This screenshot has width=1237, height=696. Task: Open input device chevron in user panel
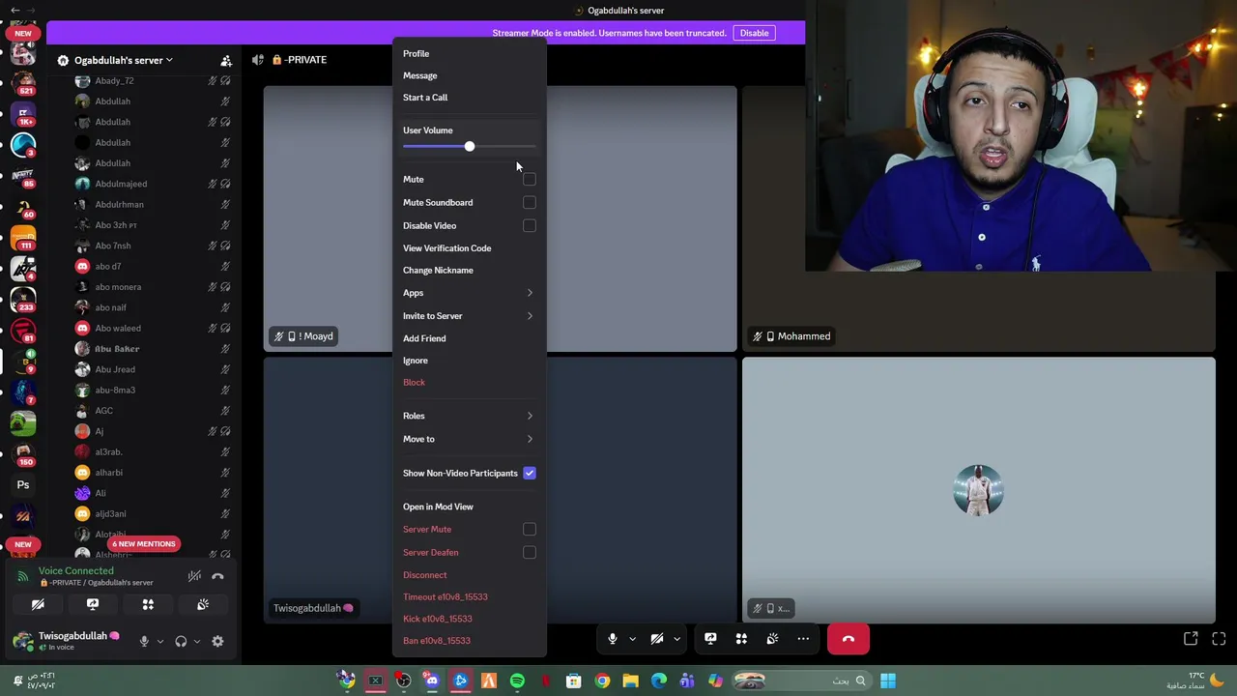point(160,641)
